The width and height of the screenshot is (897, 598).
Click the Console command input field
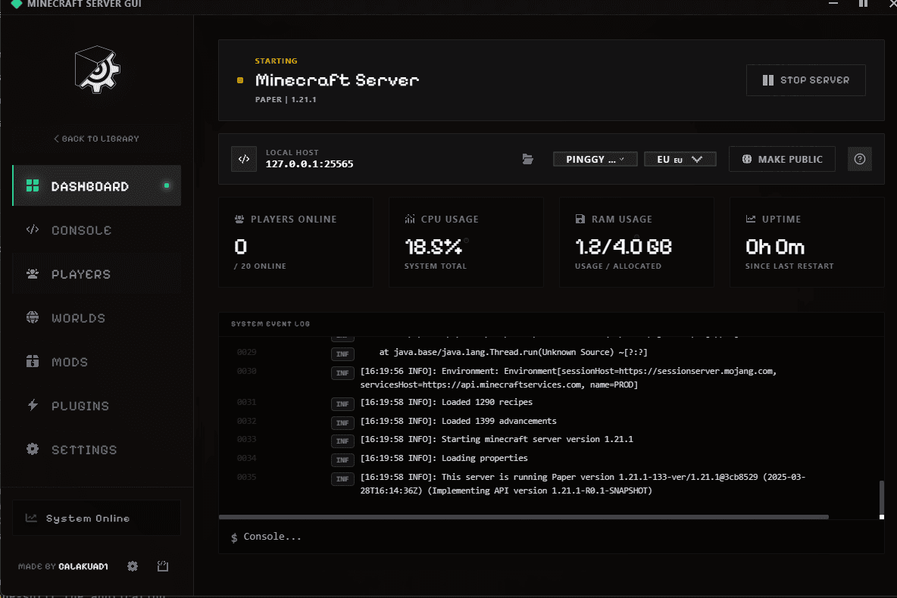(551, 537)
